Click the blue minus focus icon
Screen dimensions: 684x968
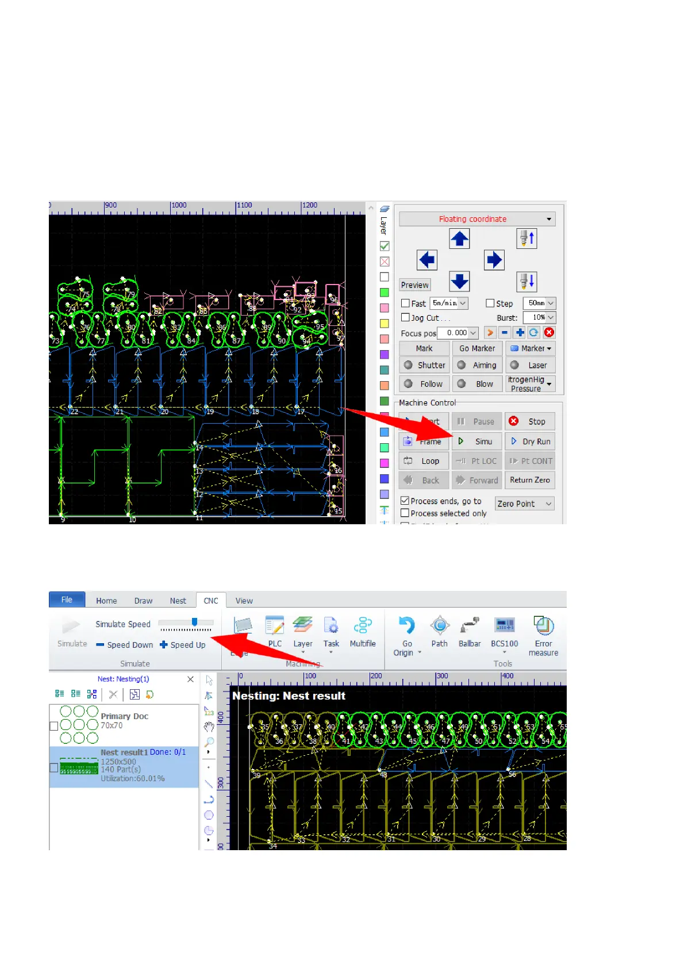point(505,333)
